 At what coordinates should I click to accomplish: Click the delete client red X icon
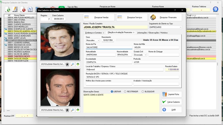(23, 9)
